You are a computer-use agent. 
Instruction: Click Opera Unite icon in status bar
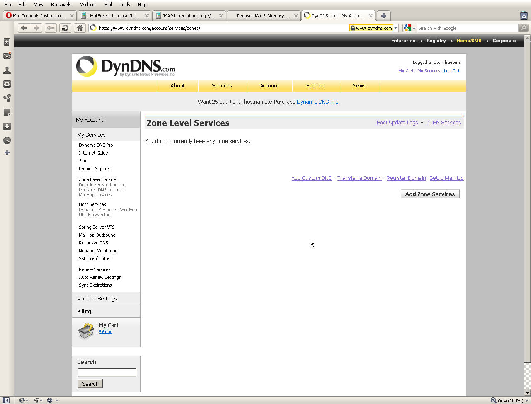click(x=36, y=400)
